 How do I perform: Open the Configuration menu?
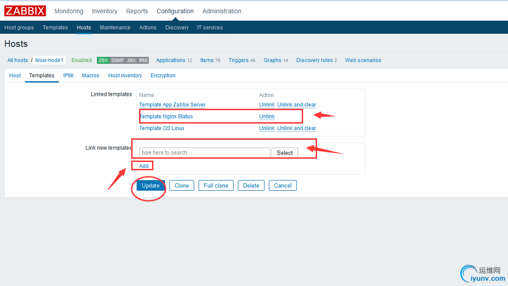coord(175,11)
